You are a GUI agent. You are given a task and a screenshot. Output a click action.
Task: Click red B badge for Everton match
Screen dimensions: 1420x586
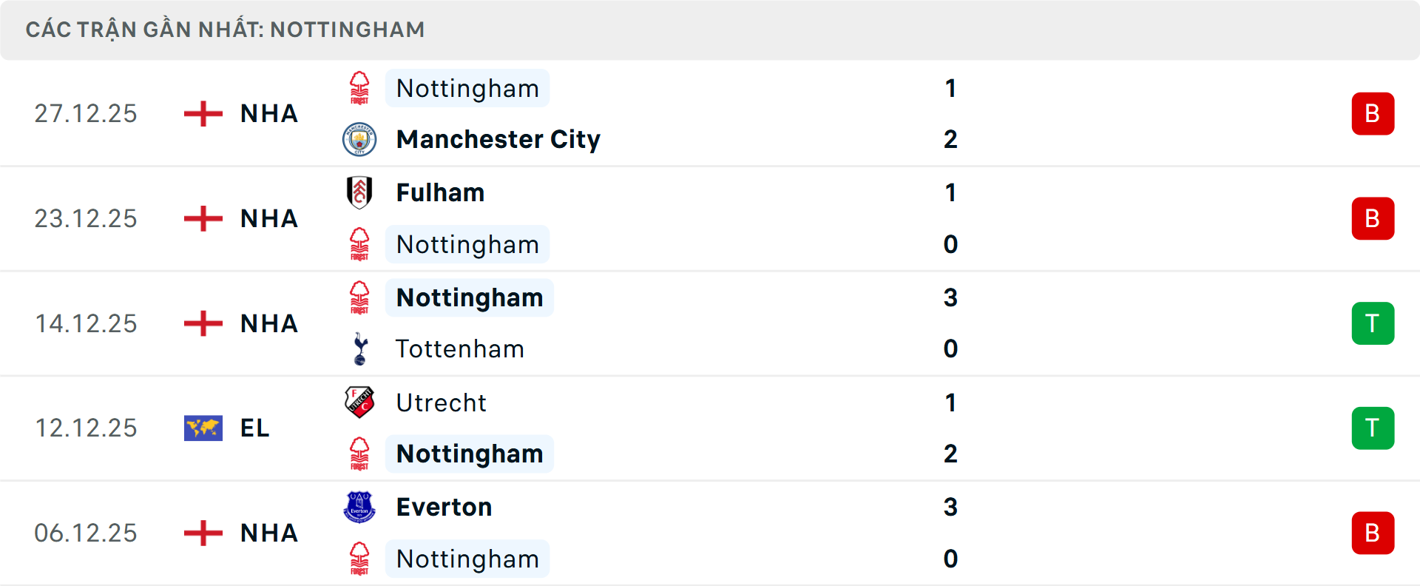[x=1373, y=533]
